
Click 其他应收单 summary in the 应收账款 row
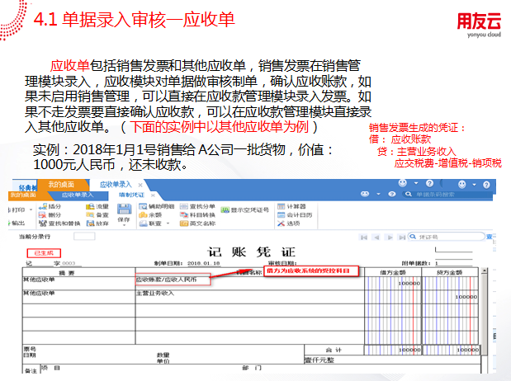point(39,280)
